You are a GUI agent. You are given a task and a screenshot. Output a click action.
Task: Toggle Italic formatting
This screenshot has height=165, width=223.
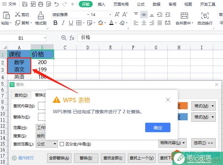[x=63, y=23]
